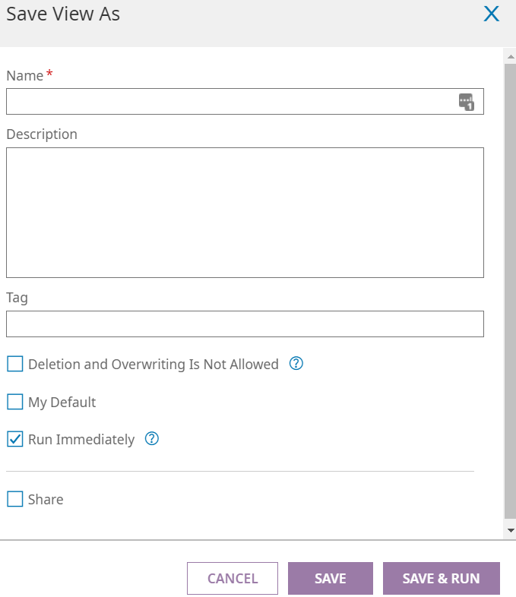Open help for Deletion and Overwriting option
The height and width of the screenshot is (597, 516).
click(x=296, y=364)
